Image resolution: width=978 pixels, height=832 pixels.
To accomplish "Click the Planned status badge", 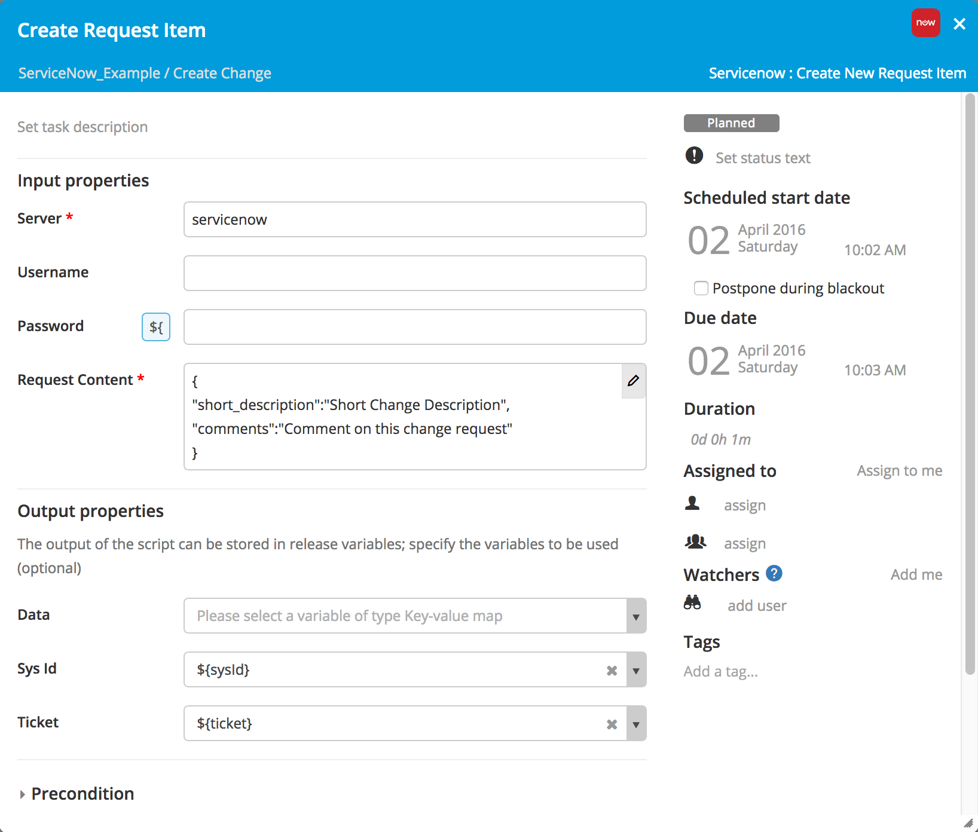I will pos(731,123).
